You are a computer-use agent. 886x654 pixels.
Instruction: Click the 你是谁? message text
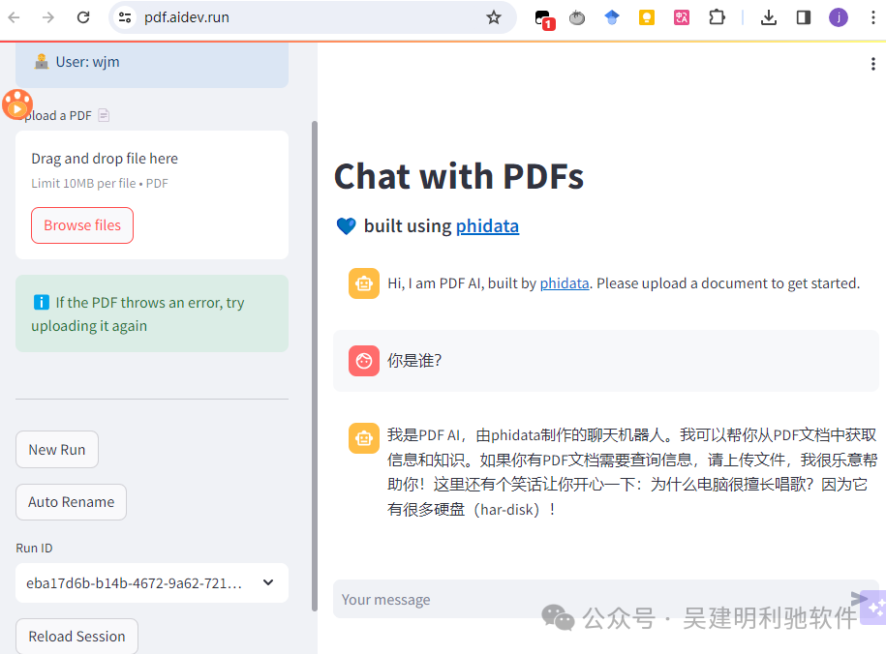[414, 360]
